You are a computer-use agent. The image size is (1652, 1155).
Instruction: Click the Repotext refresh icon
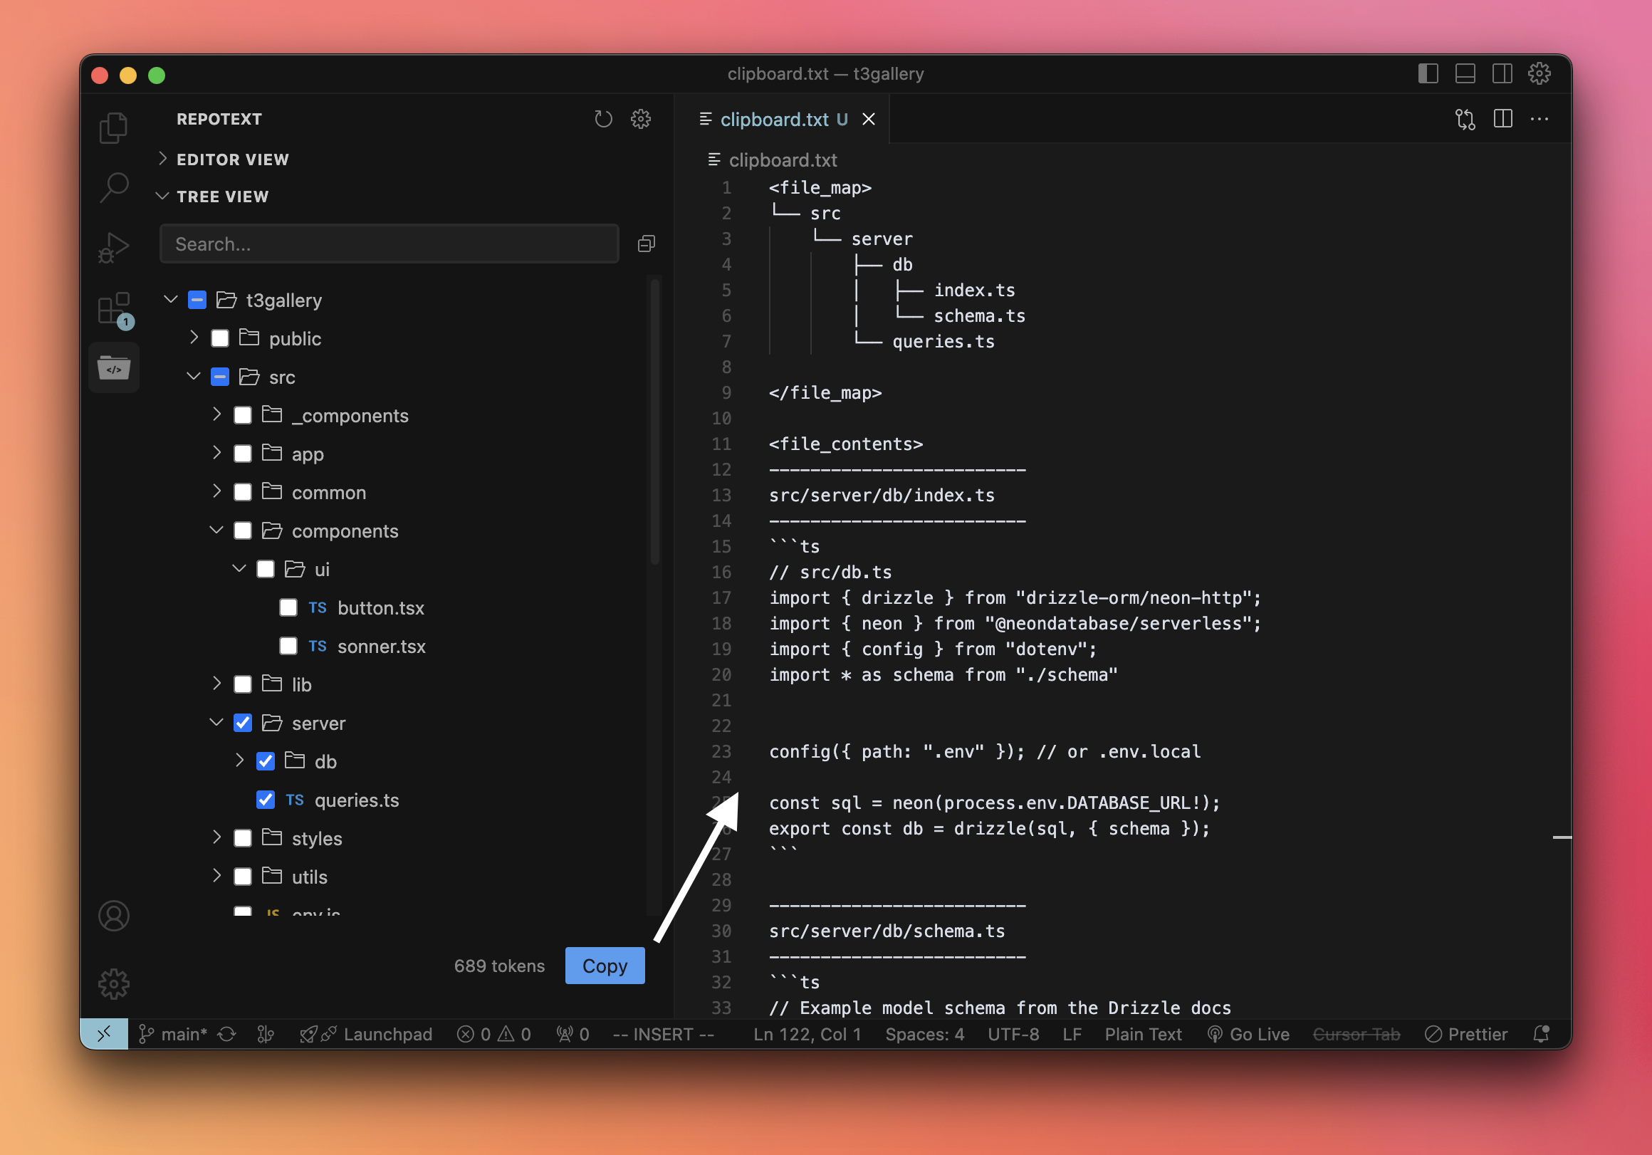click(x=603, y=119)
